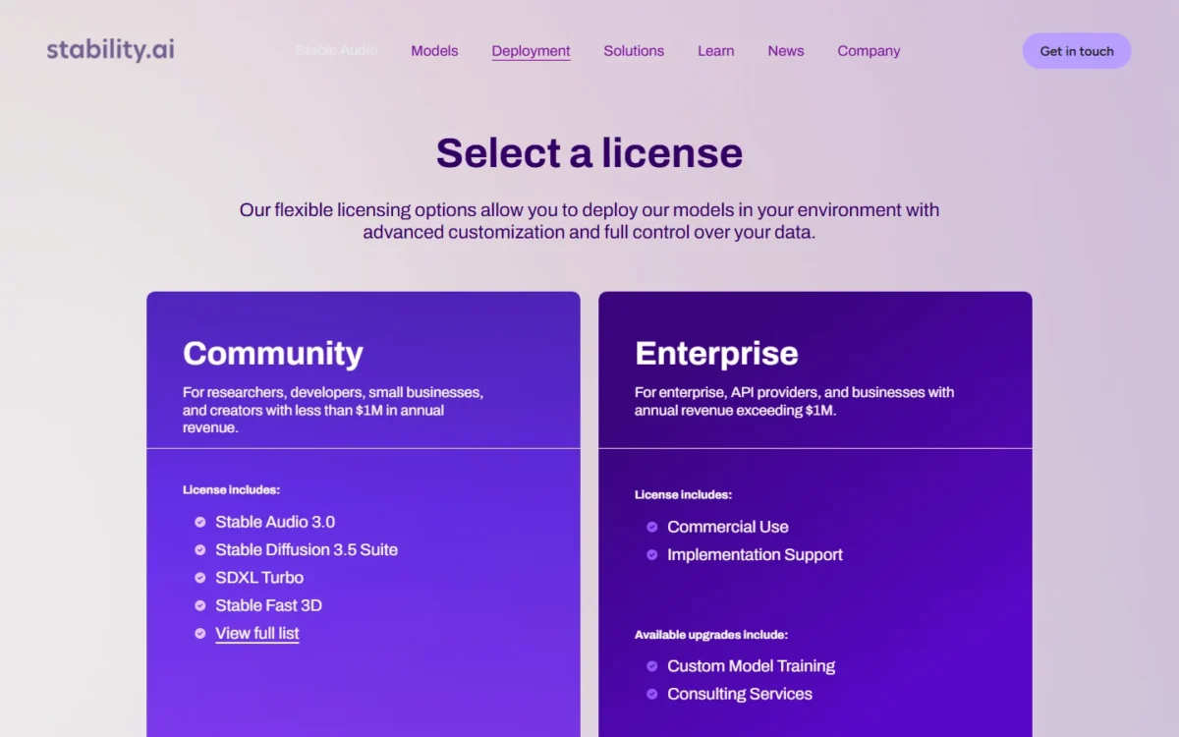Open the Models menu
The width and height of the screenshot is (1179, 737).
pyautogui.click(x=434, y=51)
